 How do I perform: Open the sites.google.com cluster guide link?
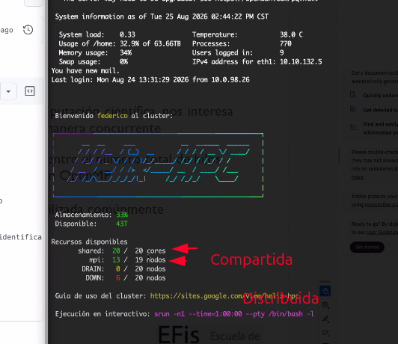click(224, 296)
